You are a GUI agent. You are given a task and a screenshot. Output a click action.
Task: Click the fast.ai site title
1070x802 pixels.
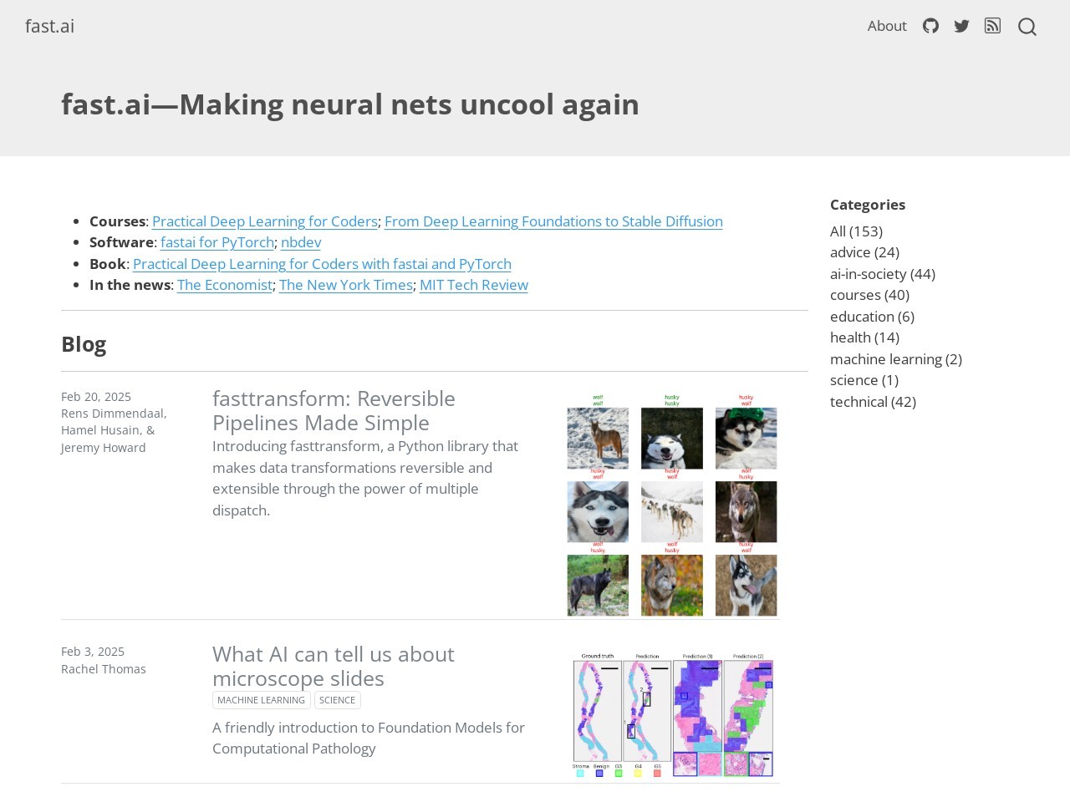49,26
